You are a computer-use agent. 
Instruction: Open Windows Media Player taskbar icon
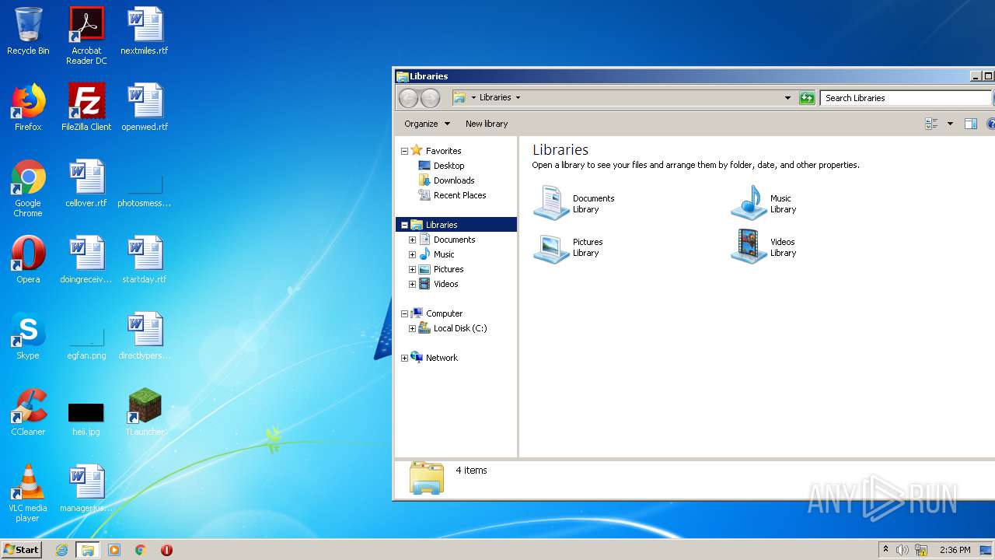(x=114, y=550)
